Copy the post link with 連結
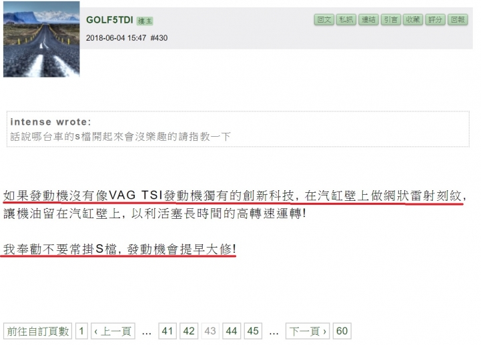The width and height of the screenshot is (481, 345). (368, 20)
